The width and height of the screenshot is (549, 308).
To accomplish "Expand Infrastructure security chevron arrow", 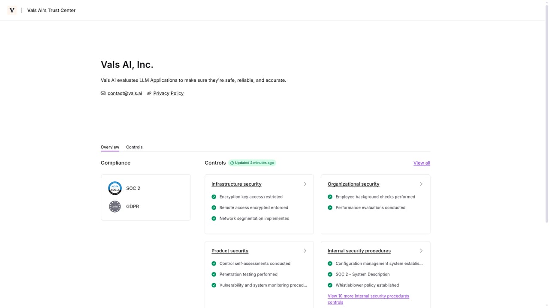I will tap(305, 184).
